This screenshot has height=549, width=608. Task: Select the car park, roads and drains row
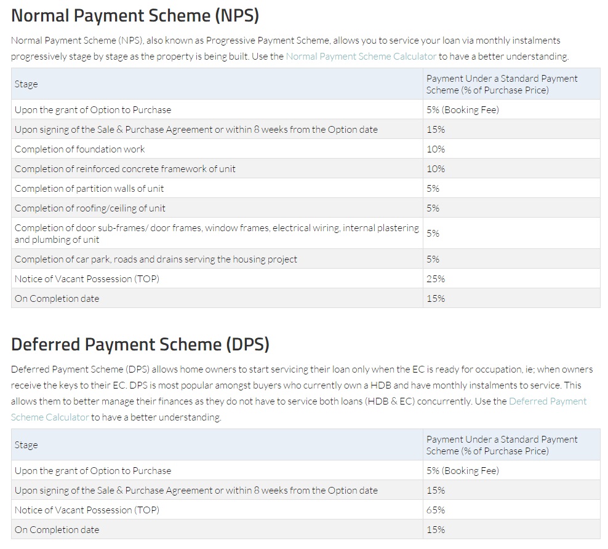156,259
